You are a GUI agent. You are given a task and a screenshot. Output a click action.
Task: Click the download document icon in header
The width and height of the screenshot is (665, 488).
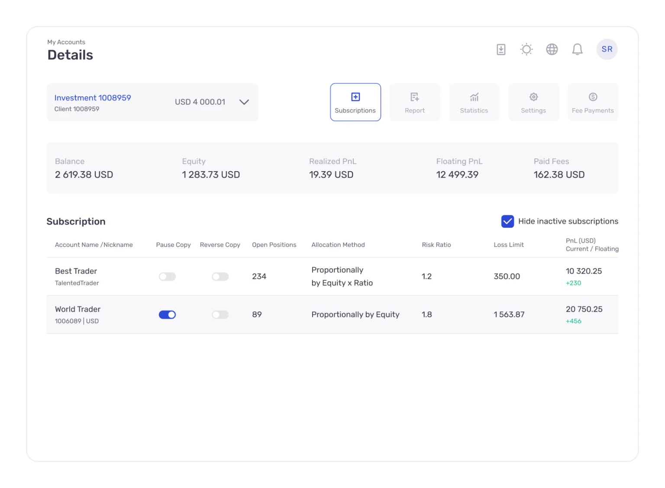coord(501,49)
